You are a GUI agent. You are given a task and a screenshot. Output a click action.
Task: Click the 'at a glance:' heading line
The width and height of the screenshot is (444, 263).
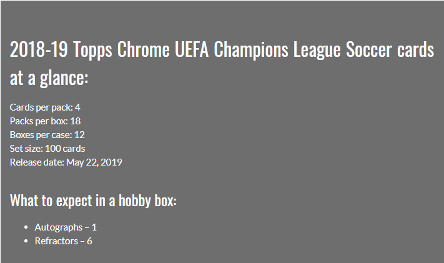(49, 78)
